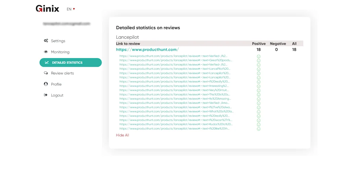Open the review link ending Its%20Amazing

pos(175,99)
